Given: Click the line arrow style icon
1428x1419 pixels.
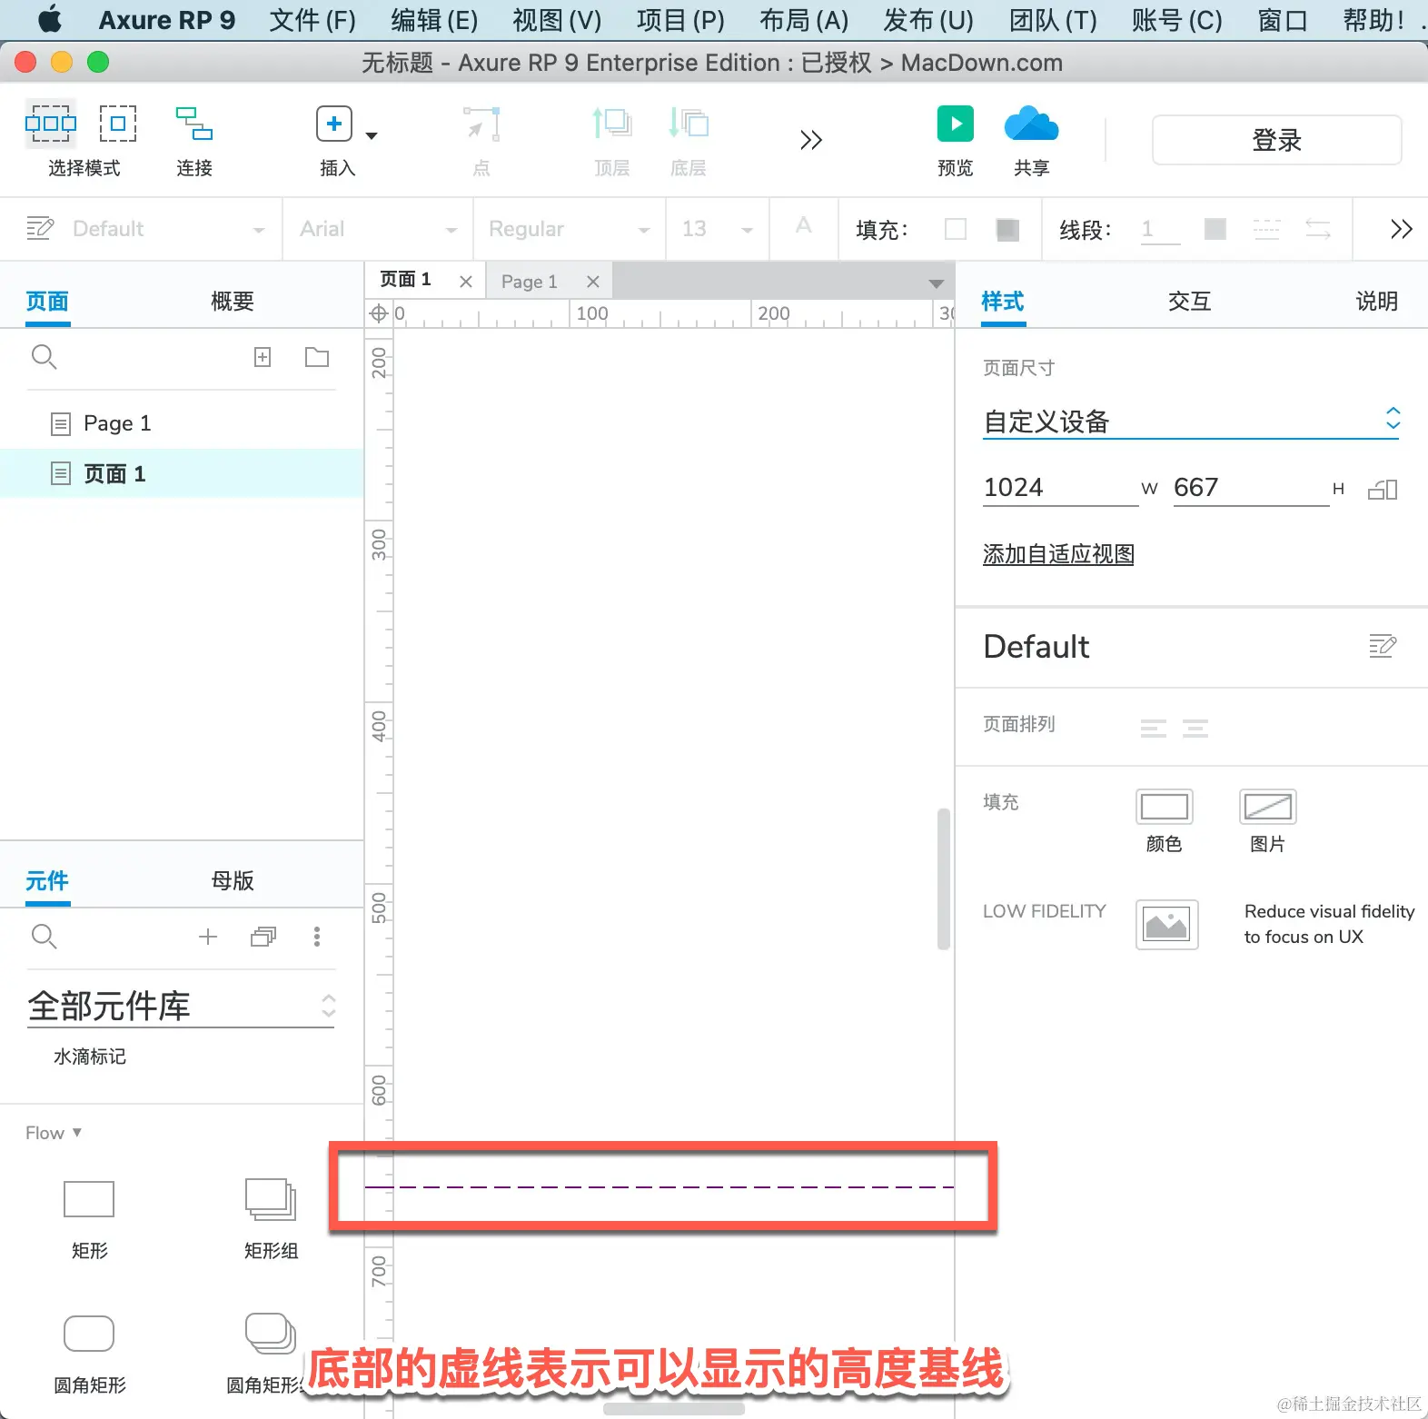Looking at the screenshot, I should pos(1318,229).
